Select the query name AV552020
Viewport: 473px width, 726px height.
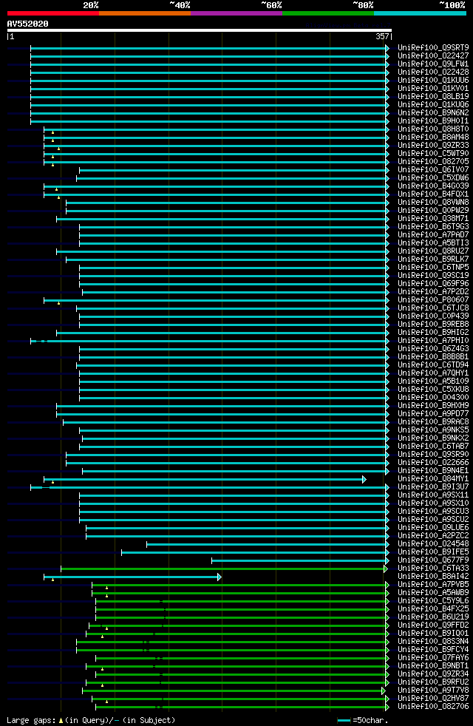click(x=28, y=24)
